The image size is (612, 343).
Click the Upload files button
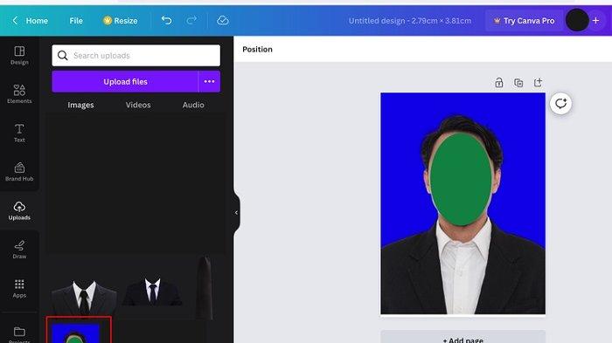click(x=125, y=81)
